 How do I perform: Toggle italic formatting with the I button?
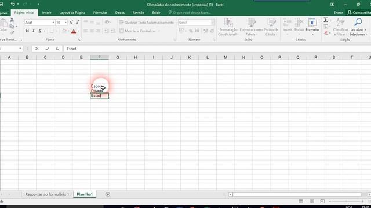pyautogui.click(x=34, y=31)
